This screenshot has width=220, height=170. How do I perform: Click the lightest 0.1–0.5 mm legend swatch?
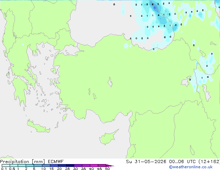(x=6, y=165)
